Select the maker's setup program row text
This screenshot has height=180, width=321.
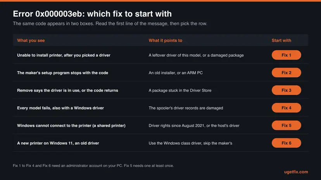coord(63,73)
